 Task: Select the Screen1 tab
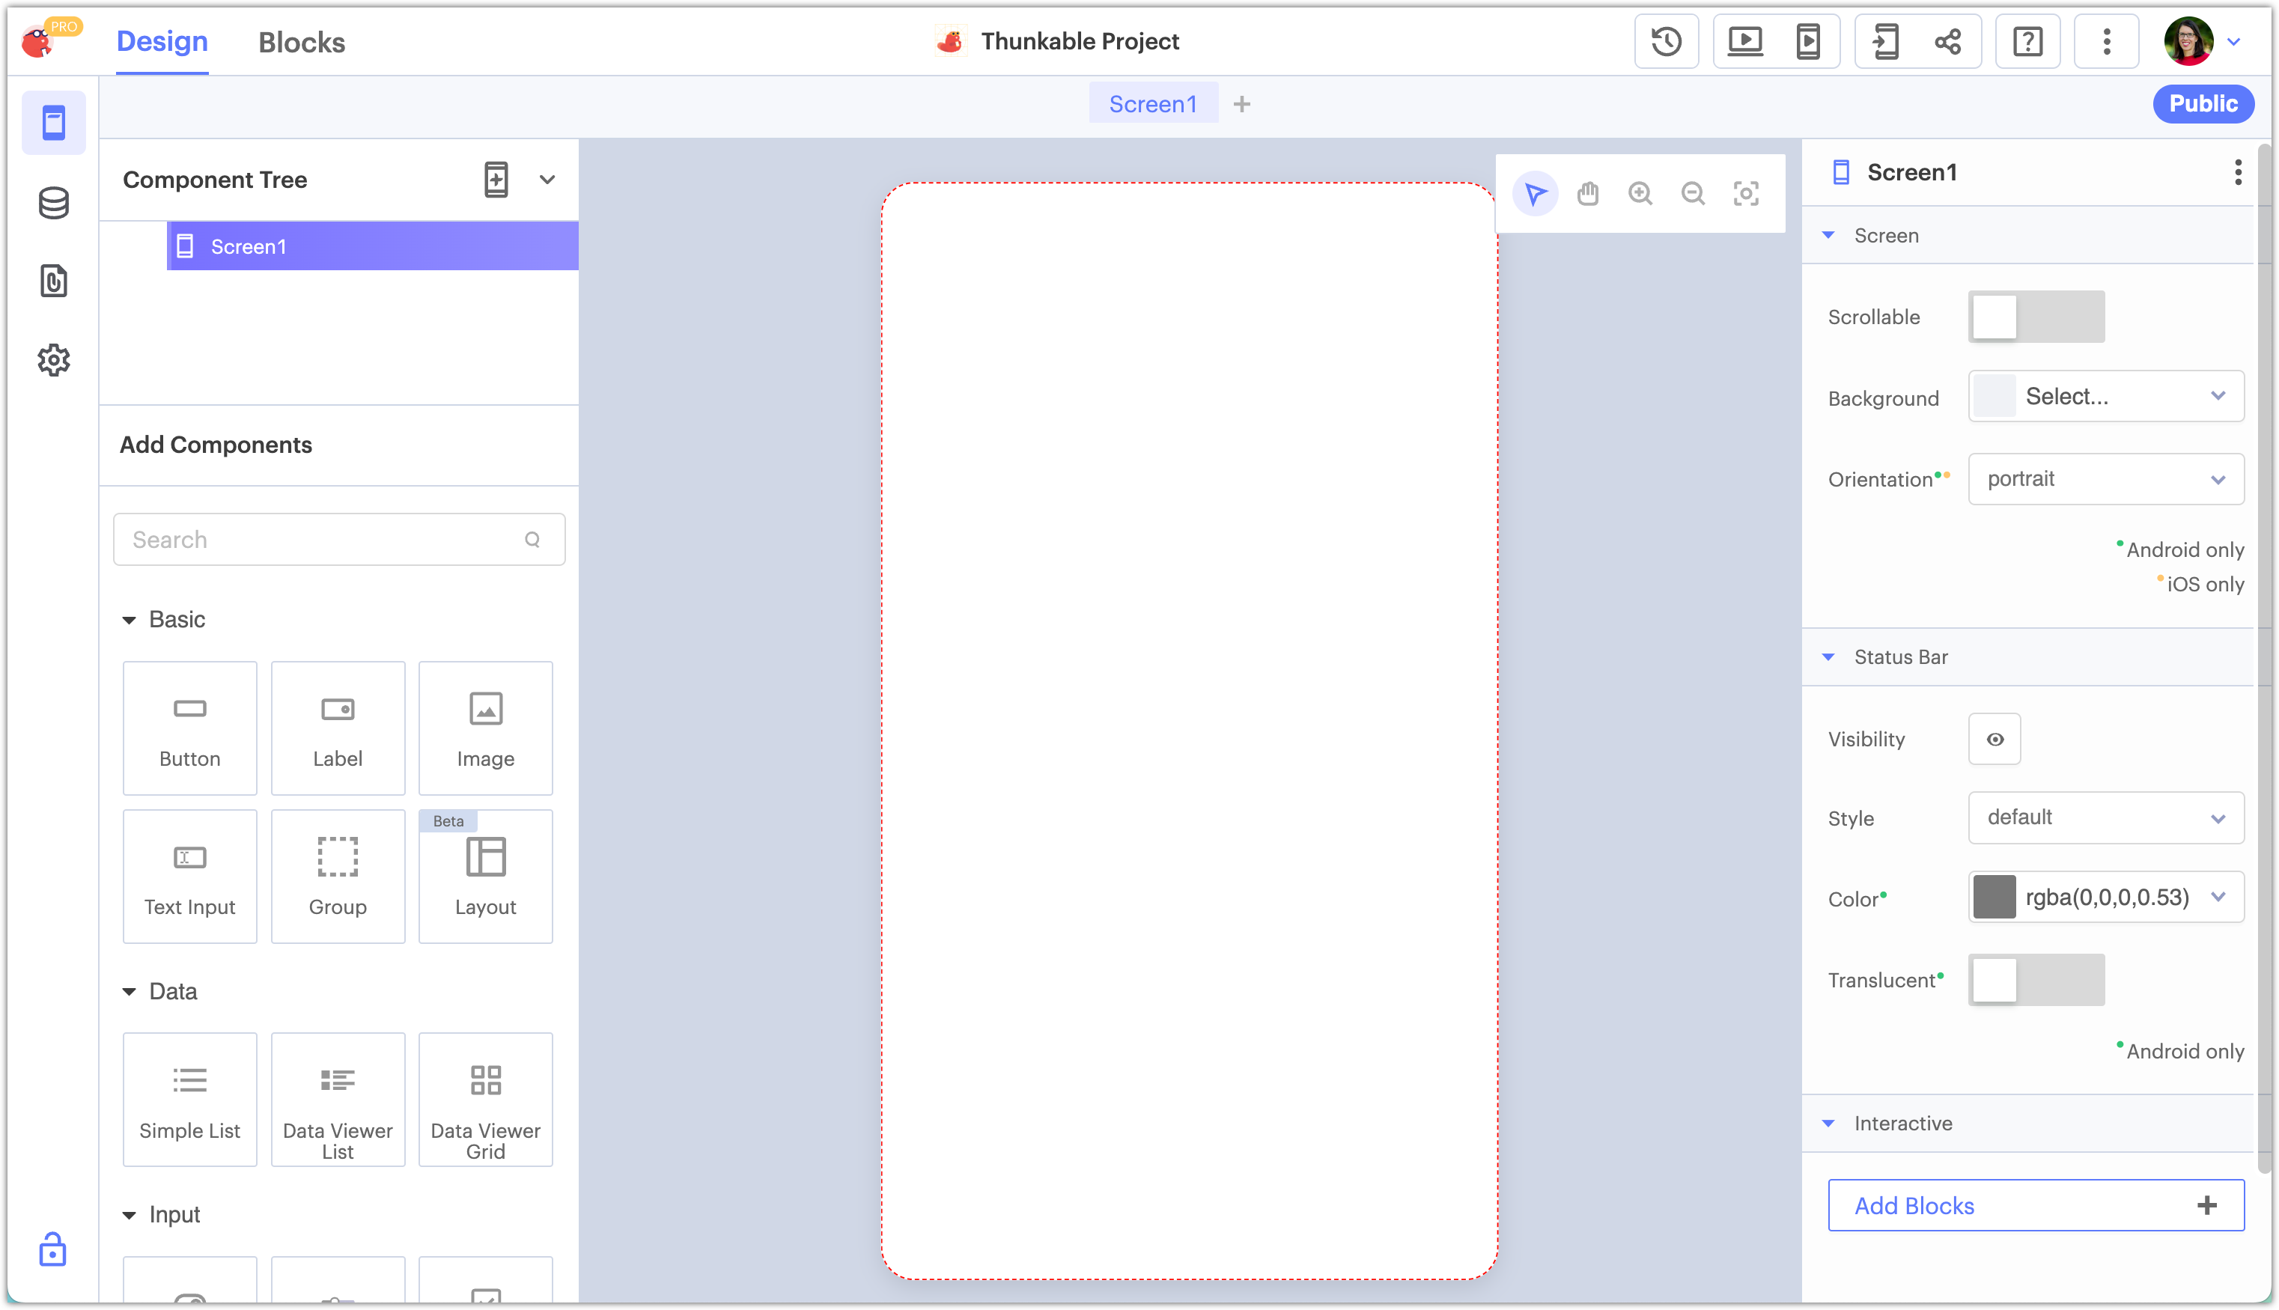click(1152, 104)
